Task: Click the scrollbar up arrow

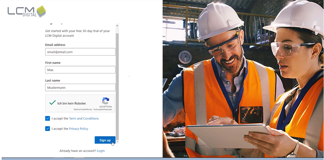Action: (117, 26)
